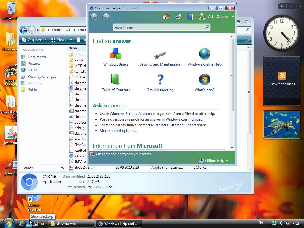Open Documents in Favorite Links

point(37,57)
